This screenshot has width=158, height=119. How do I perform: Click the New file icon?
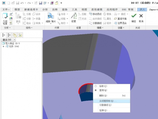coord(9,3)
